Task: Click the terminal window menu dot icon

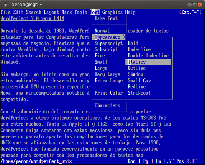Action: point(5,5)
